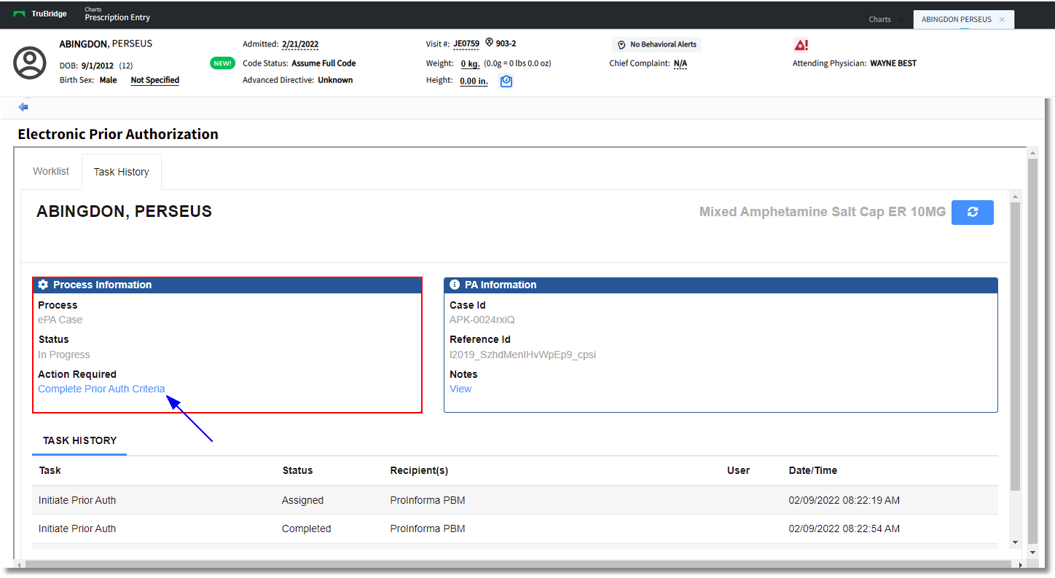1055x578 pixels.
Task: Click the gear icon in Process Information header
Action: [x=43, y=285]
